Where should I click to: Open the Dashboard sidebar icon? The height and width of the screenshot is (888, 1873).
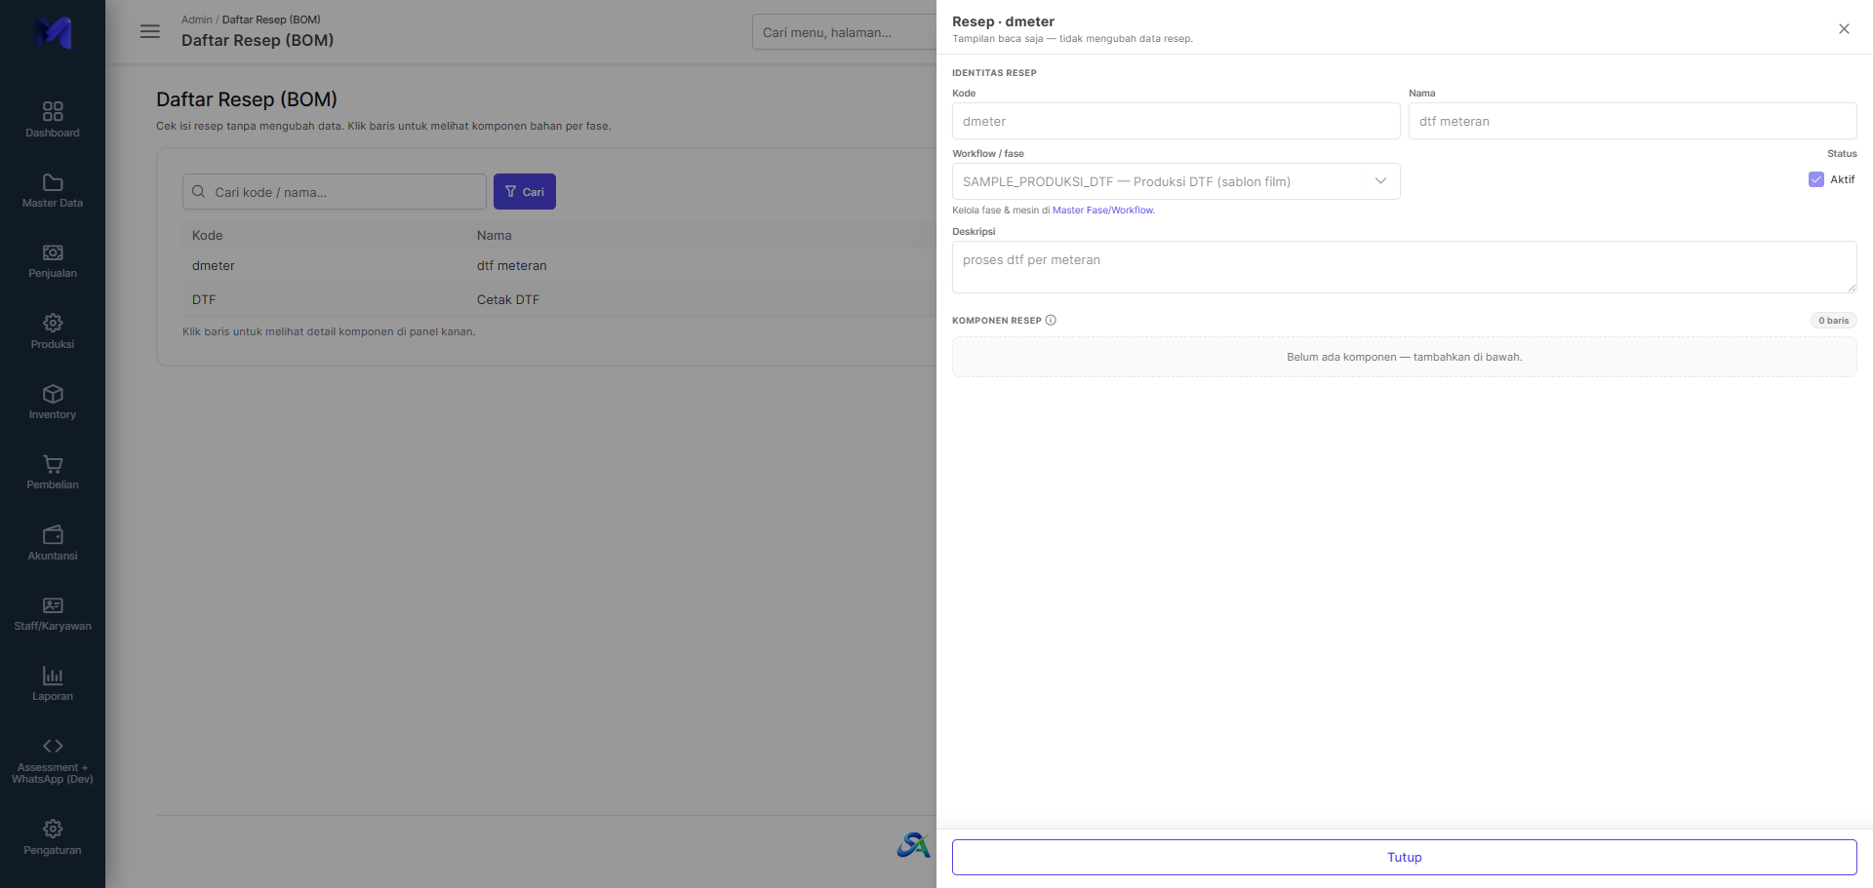[53, 111]
